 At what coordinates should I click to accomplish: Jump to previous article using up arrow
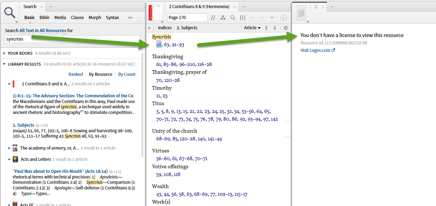pos(266,28)
